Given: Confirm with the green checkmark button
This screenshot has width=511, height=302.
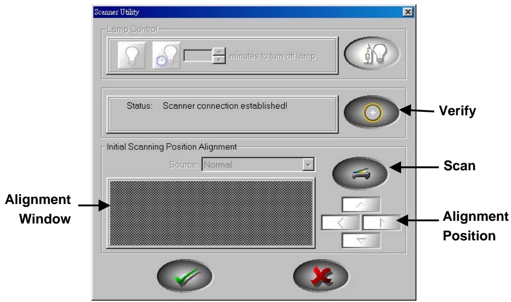Looking at the screenshot, I should (x=185, y=276).
